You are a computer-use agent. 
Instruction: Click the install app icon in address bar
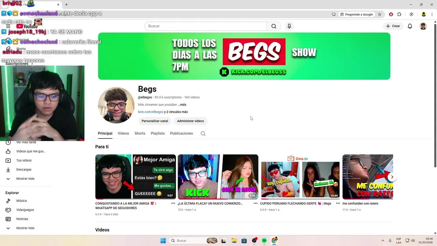tap(334, 14)
